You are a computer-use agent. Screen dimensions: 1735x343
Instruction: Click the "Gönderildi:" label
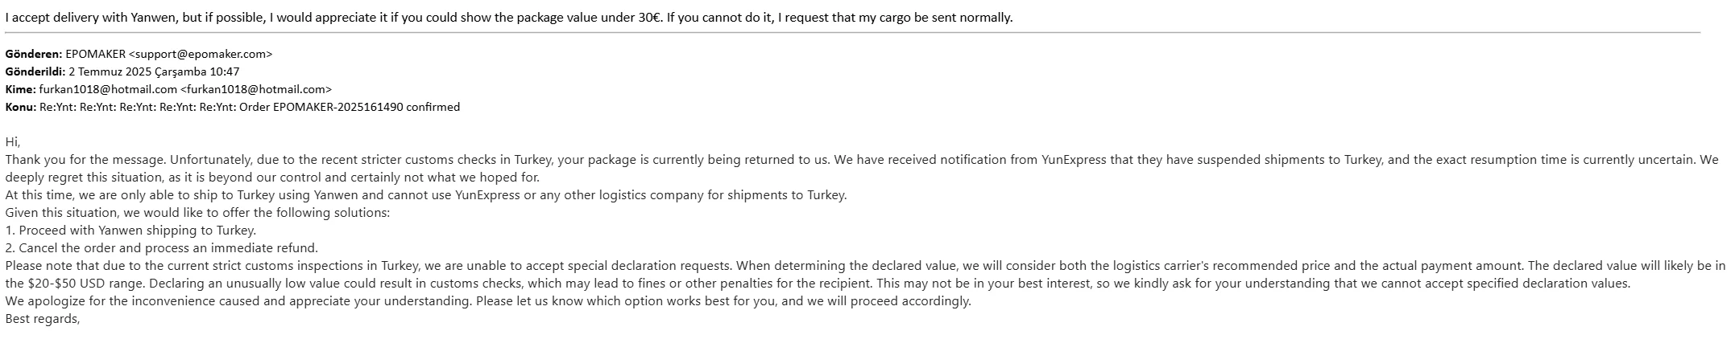(x=35, y=71)
